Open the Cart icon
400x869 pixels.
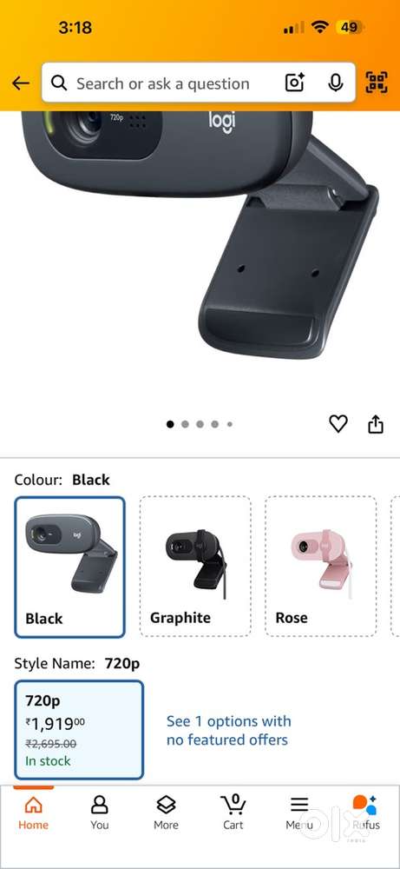coord(233,812)
